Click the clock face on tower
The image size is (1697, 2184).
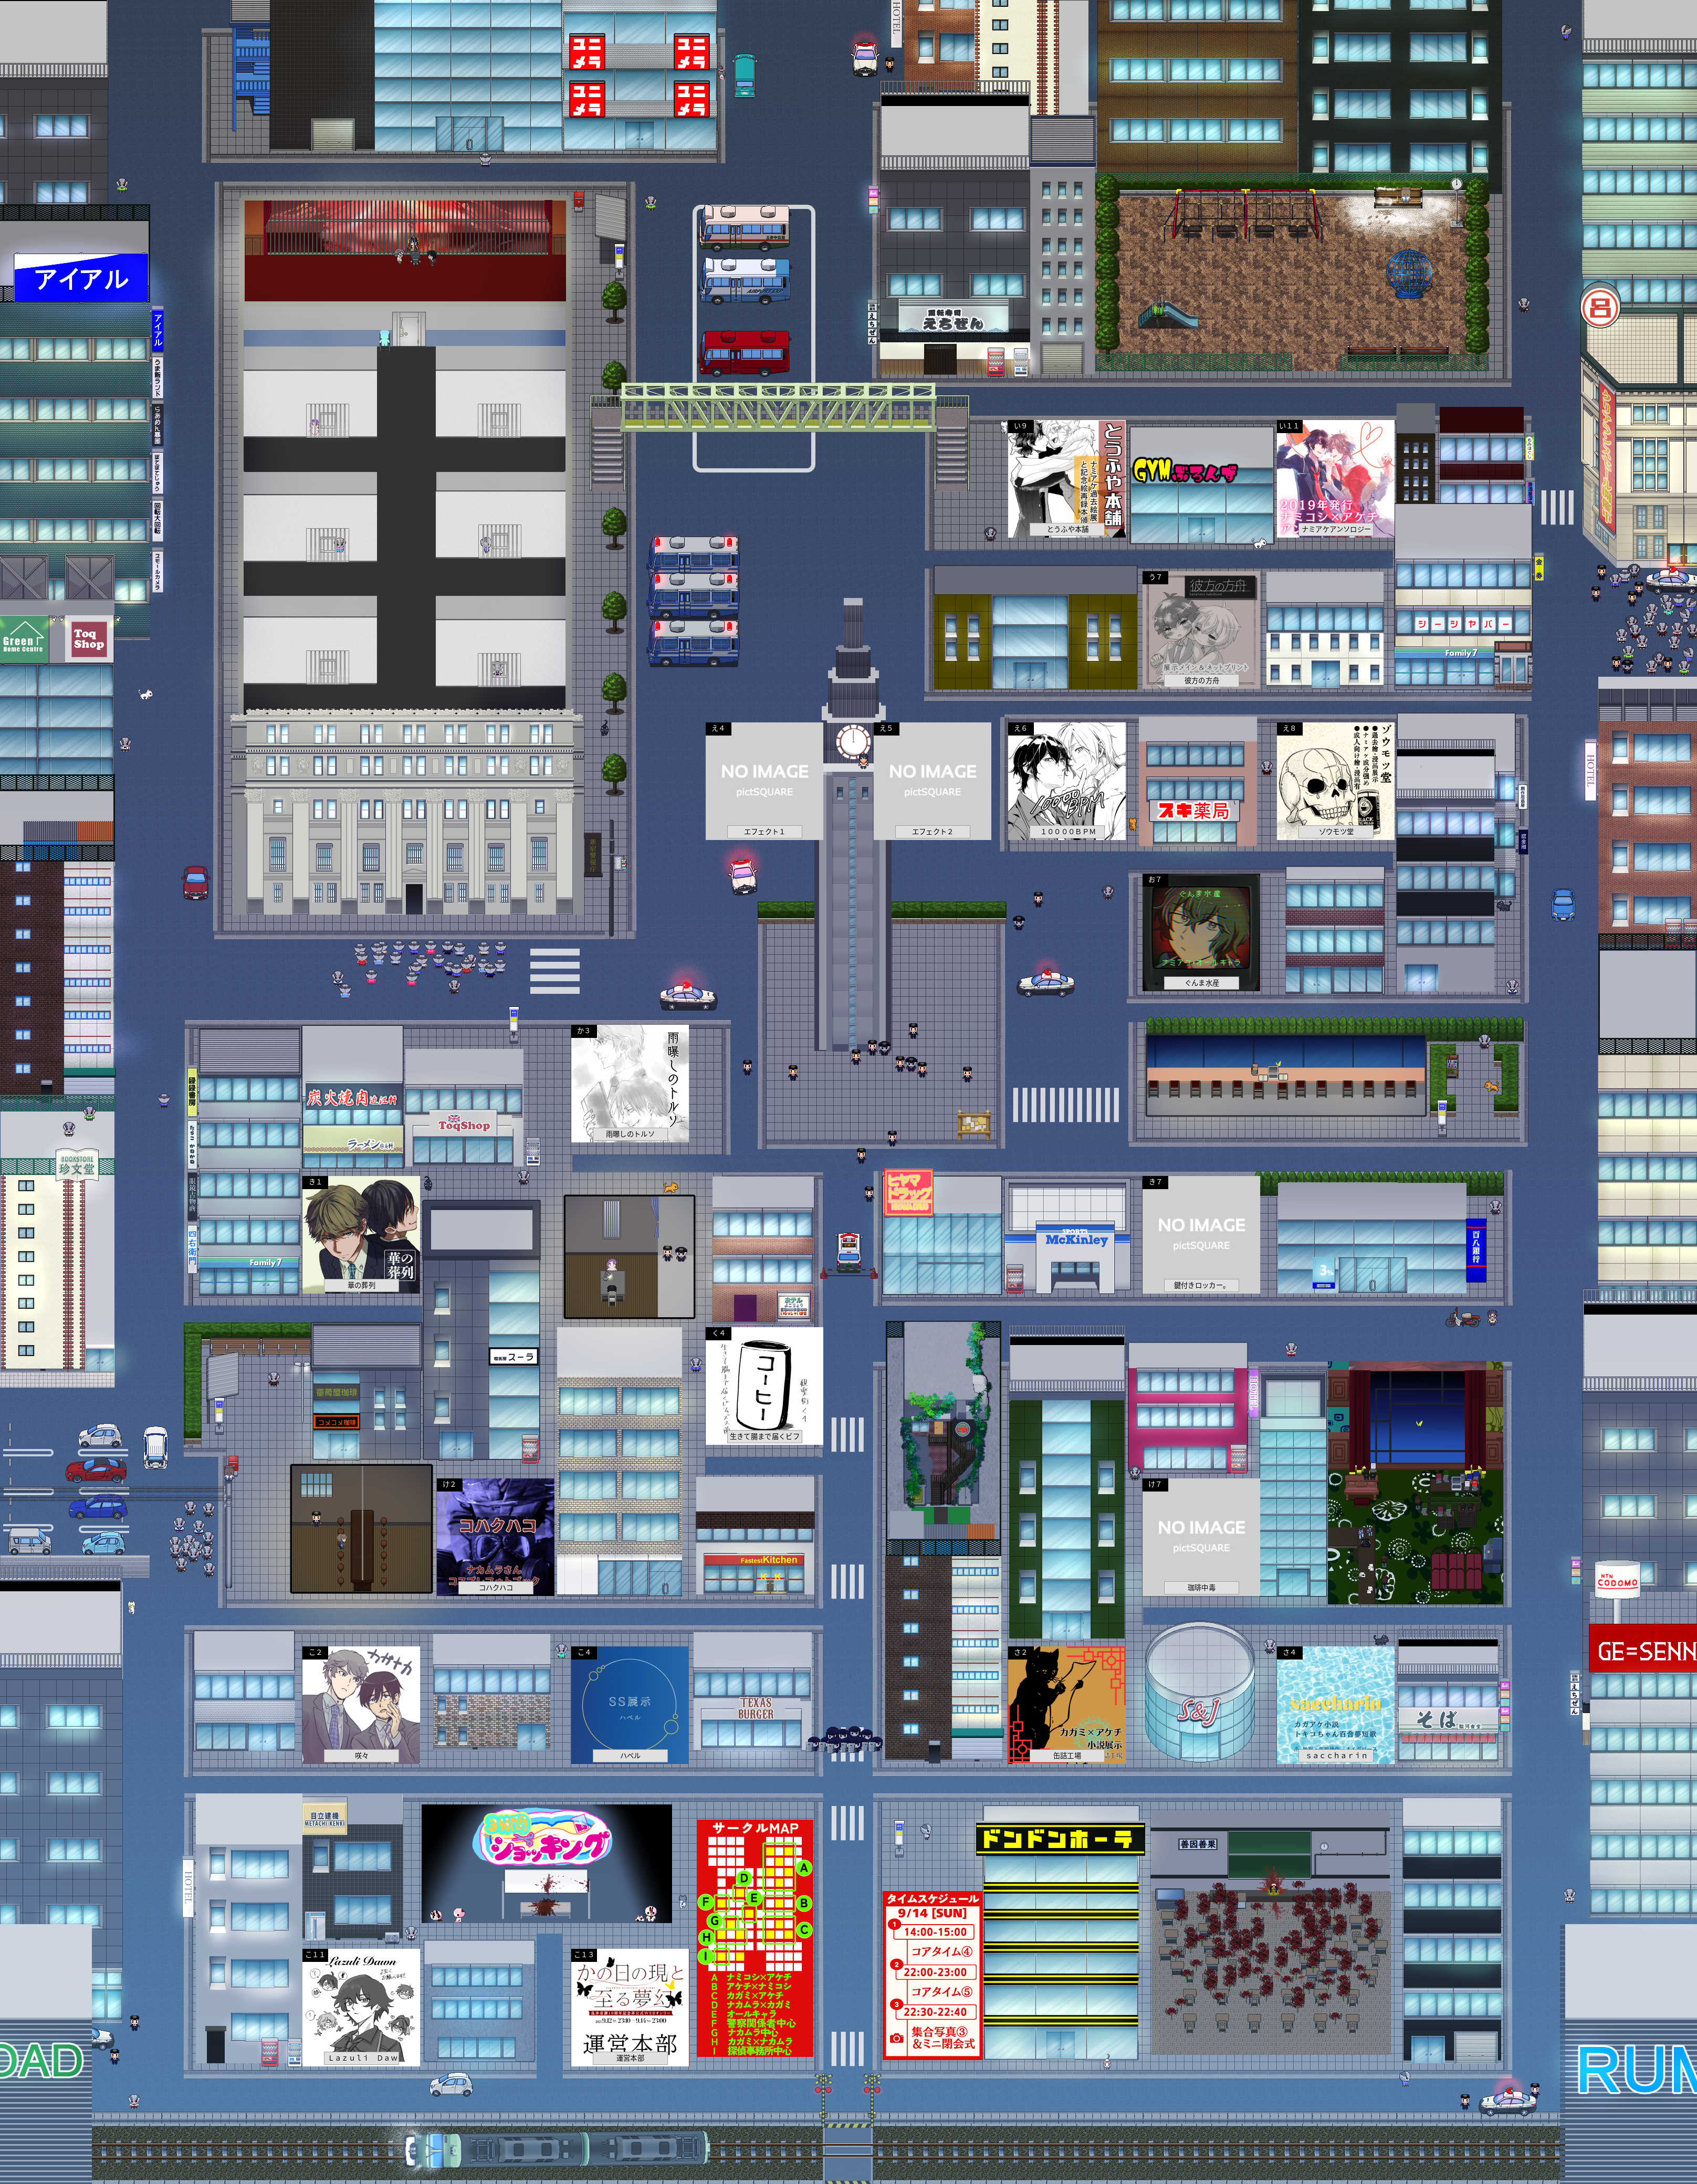852,741
